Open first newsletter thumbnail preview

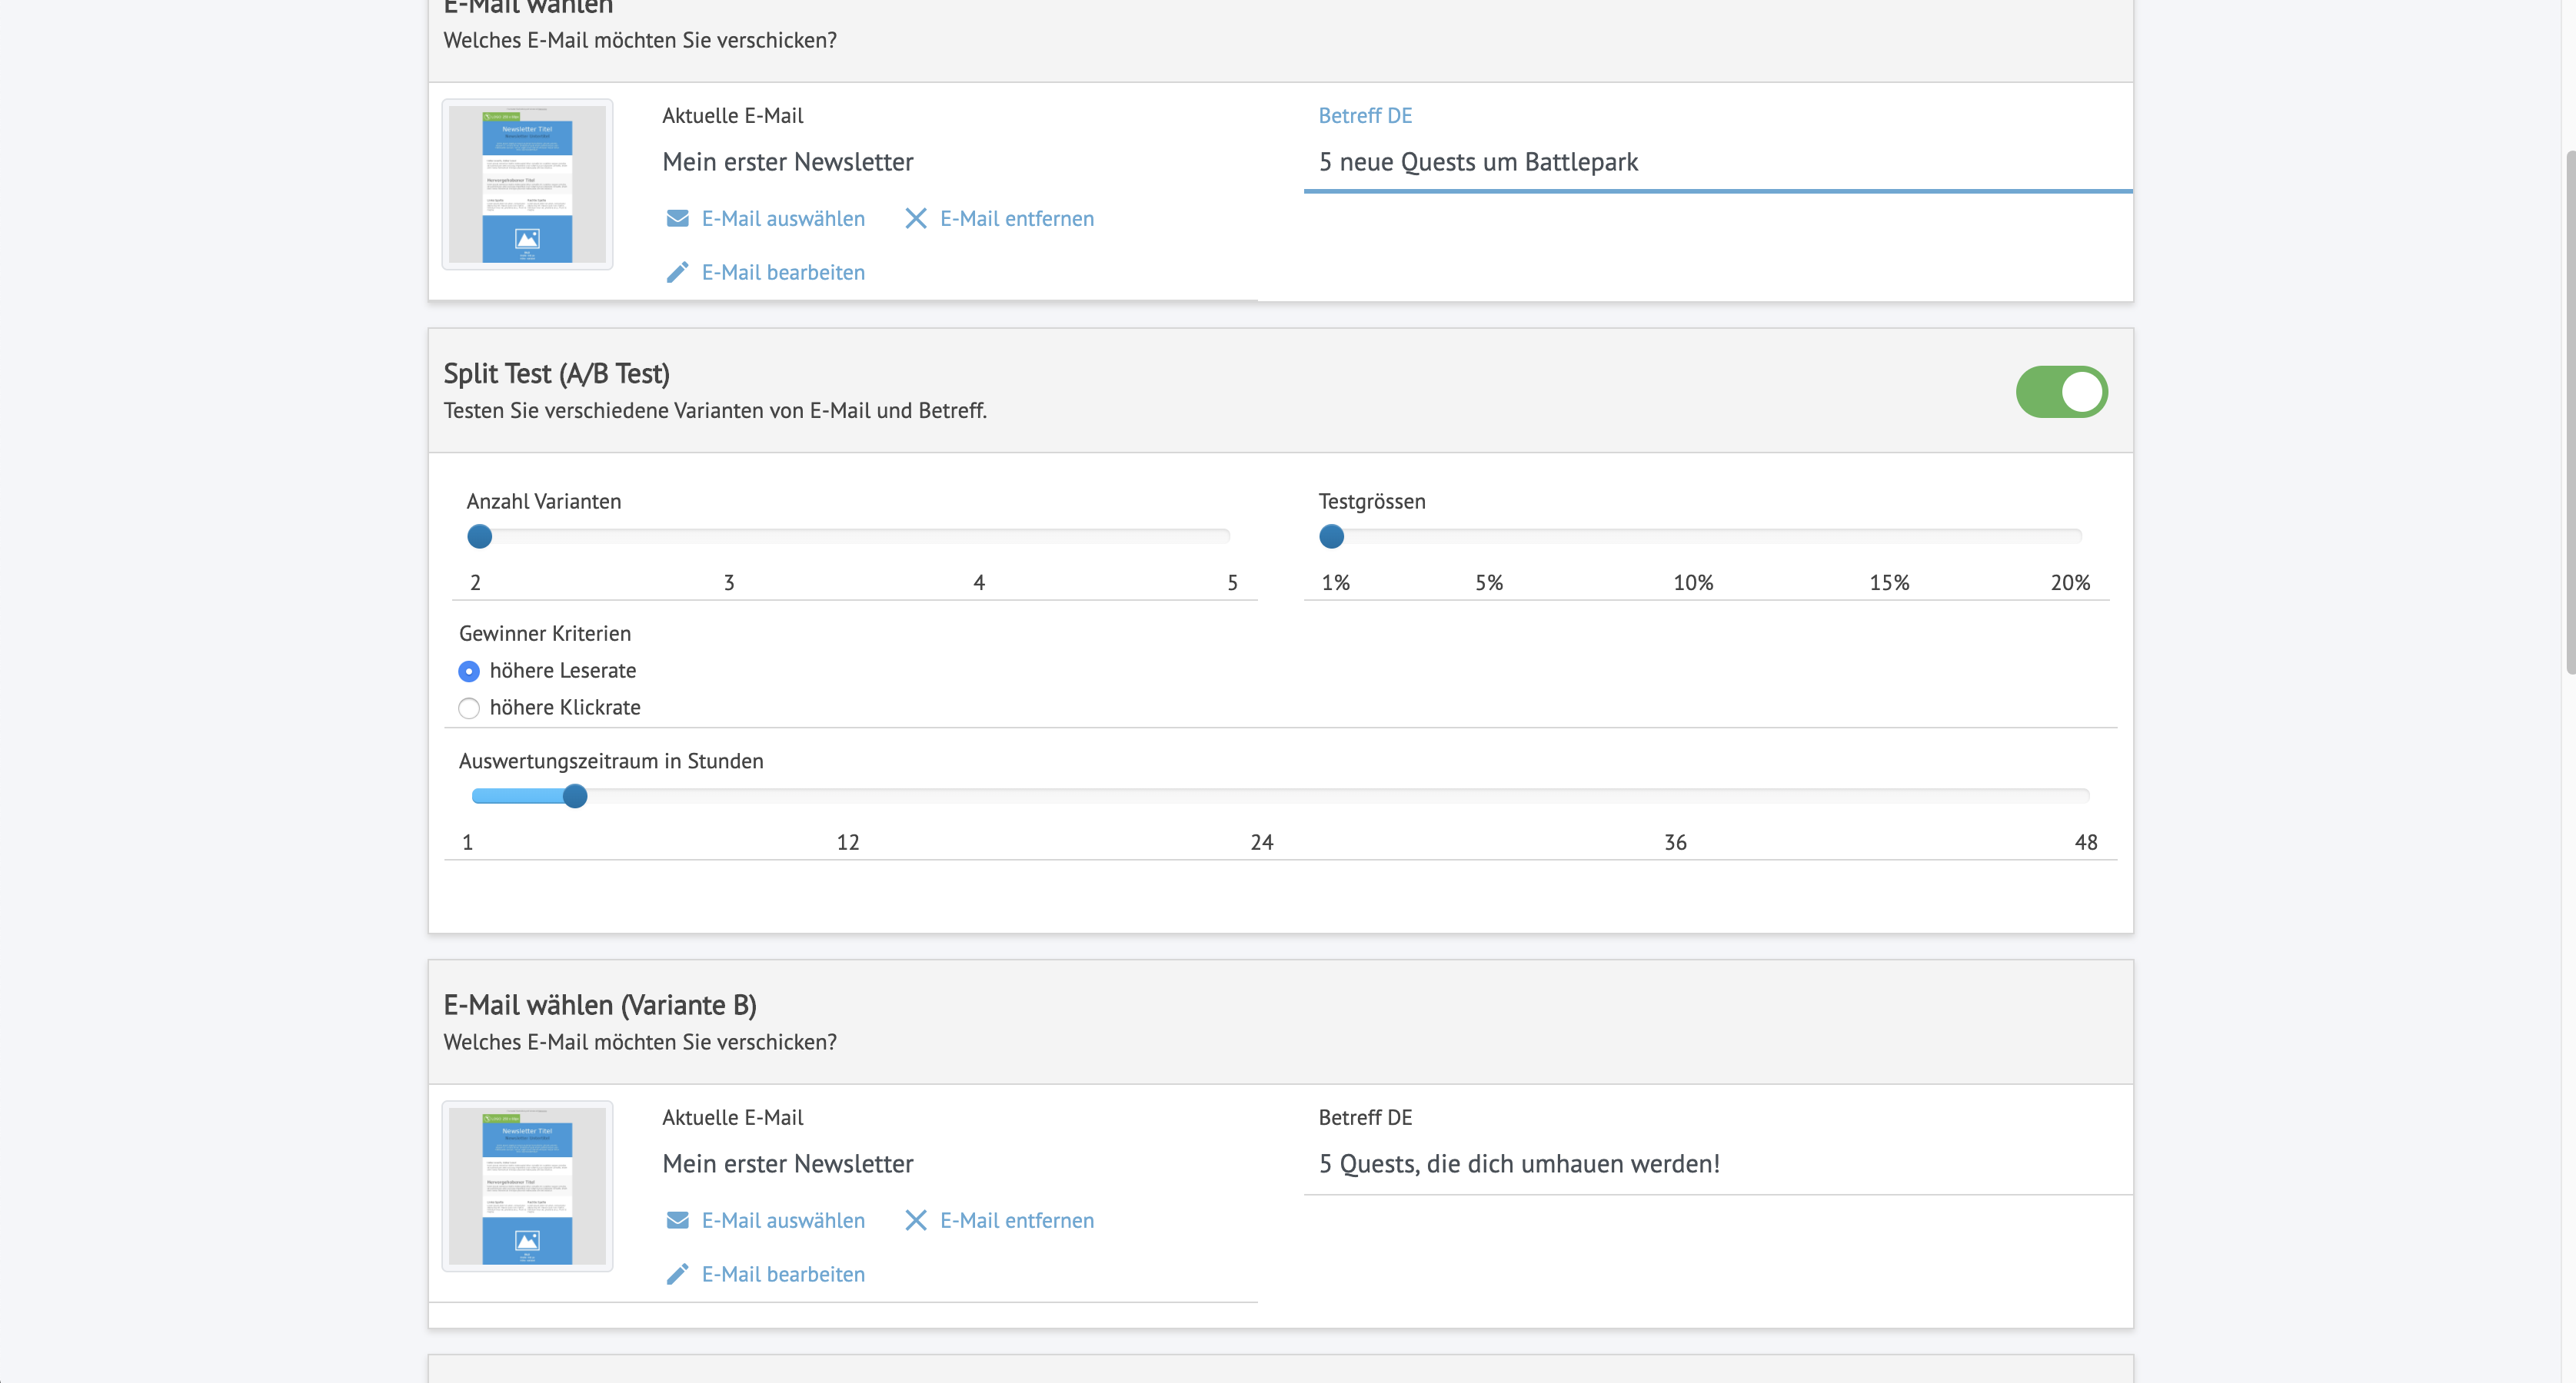(x=527, y=185)
